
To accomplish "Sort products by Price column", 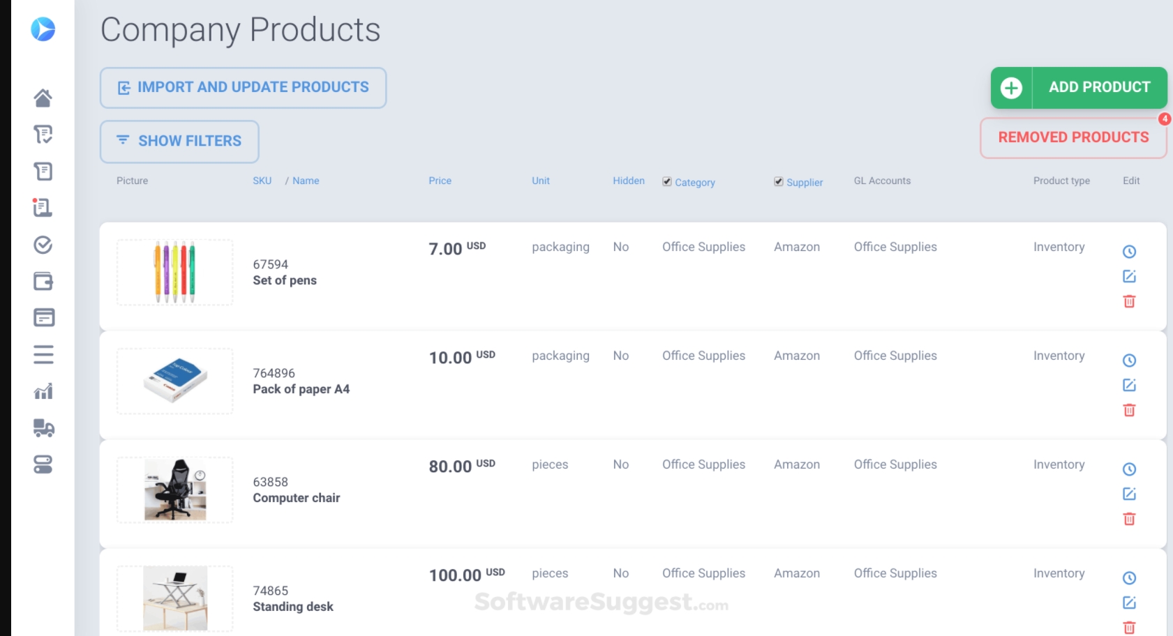I will tap(440, 181).
